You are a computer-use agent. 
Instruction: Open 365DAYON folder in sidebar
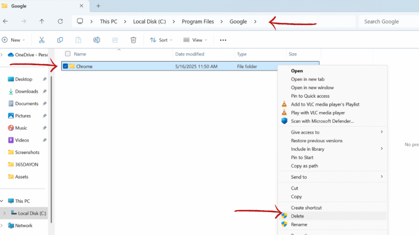pos(24,164)
